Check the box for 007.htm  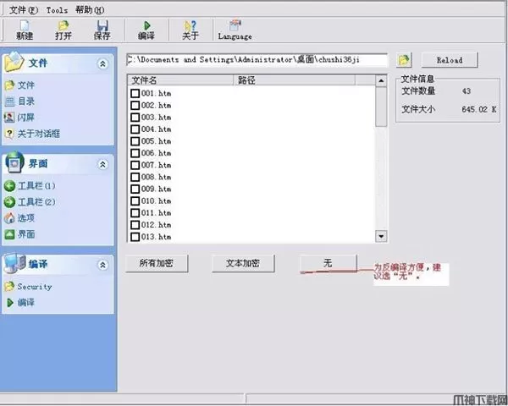point(135,165)
